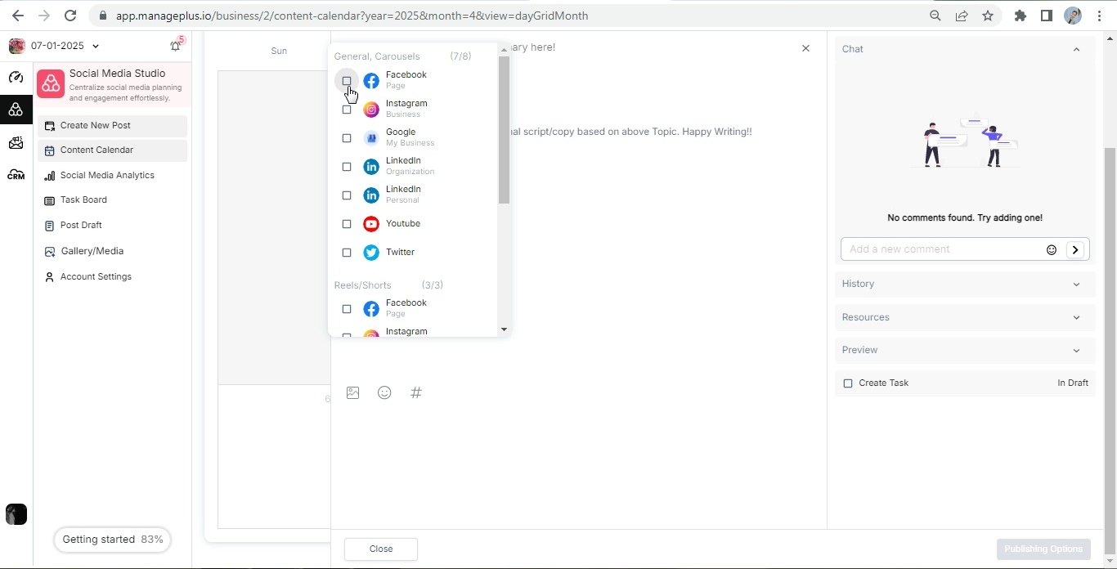
Task: Click the Reels/Shorts group heading
Action: click(x=362, y=285)
